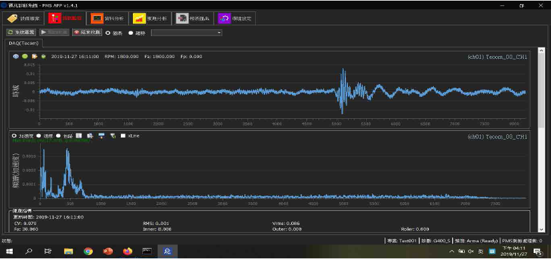Click the orange play-file icon in chart header

coord(35,56)
